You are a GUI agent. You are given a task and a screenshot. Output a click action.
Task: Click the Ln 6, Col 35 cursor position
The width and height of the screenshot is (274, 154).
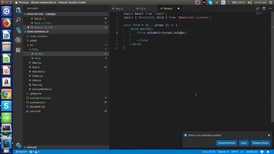(208, 152)
